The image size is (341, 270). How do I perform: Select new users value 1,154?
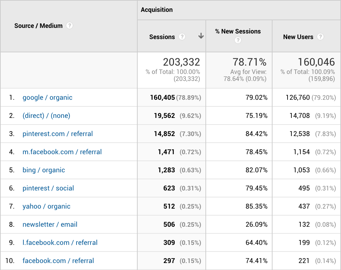302,152
